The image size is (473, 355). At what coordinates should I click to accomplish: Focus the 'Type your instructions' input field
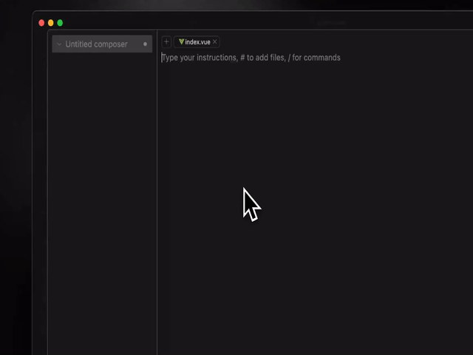(251, 58)
